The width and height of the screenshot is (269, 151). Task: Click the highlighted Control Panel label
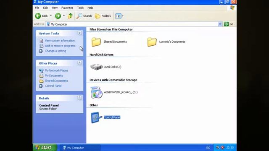pos(112,117)
